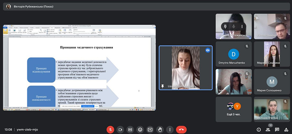Image resolution: width=292 pixels, height=134 pixels.
Task: Click the Present now screen-share icon
Action: pos(150,129)
